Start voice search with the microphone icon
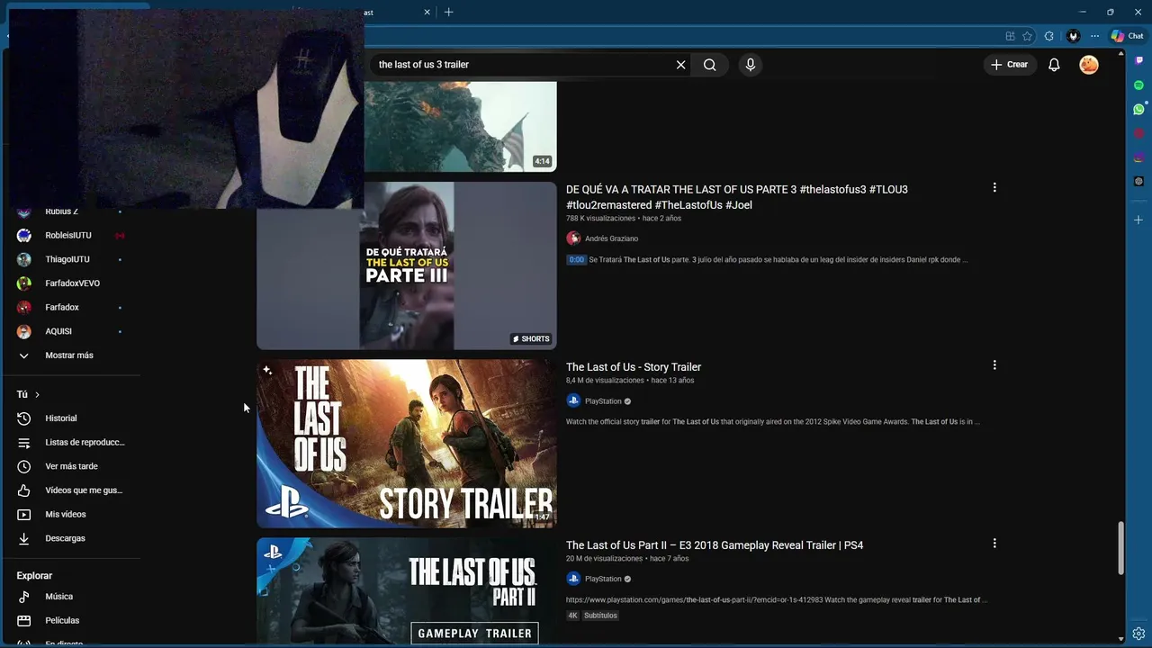 tap(751, 65)
